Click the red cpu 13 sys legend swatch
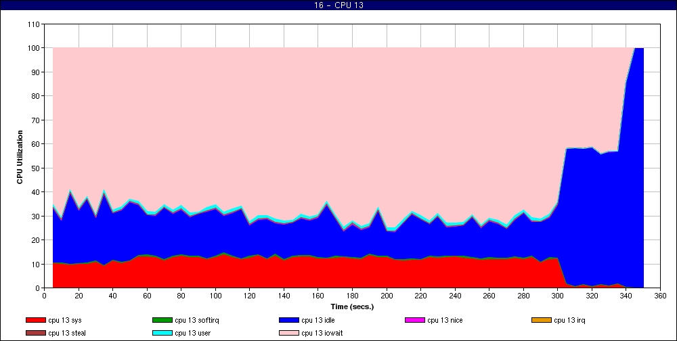 35,320
